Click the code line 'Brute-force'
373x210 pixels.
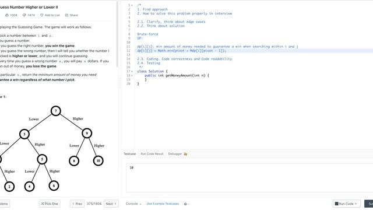click(x=147, y=34)
